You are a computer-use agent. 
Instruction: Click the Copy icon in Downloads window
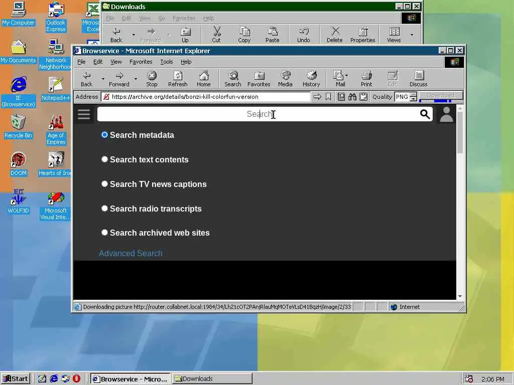(x=244, y=35)
